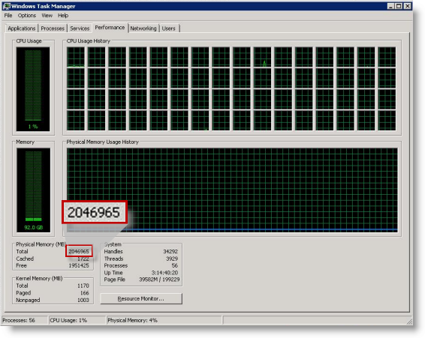Click the Memory gauge showing 92.0 GB
The height and width of the screenshot is (338, 425).
tap(33, 190)
